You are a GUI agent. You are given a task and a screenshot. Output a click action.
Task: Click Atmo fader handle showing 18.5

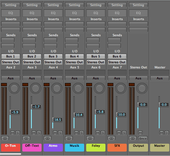57,120
